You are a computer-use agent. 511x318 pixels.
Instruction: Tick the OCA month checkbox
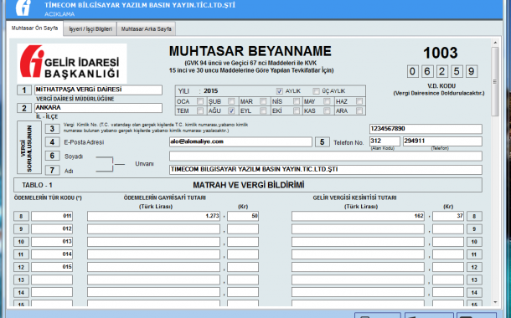pyautogui.click(x=200, y=101)
